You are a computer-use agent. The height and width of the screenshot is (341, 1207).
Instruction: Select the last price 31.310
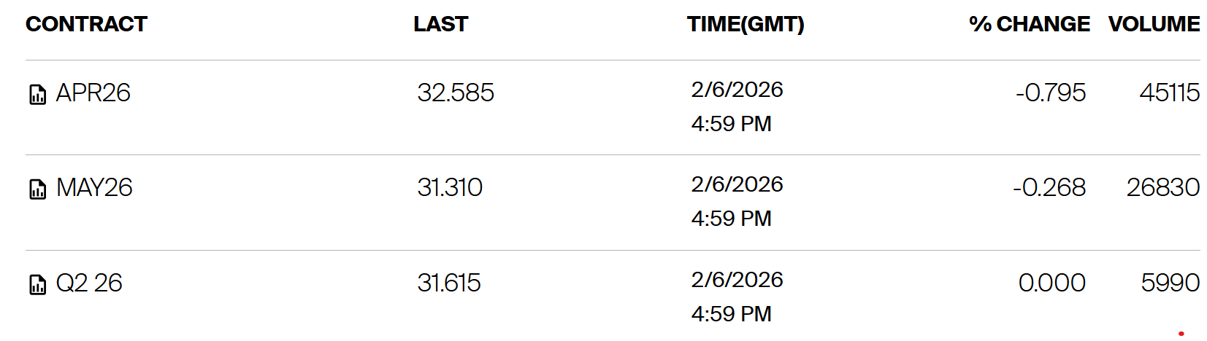pyautogui.click(x=450, y=188)
